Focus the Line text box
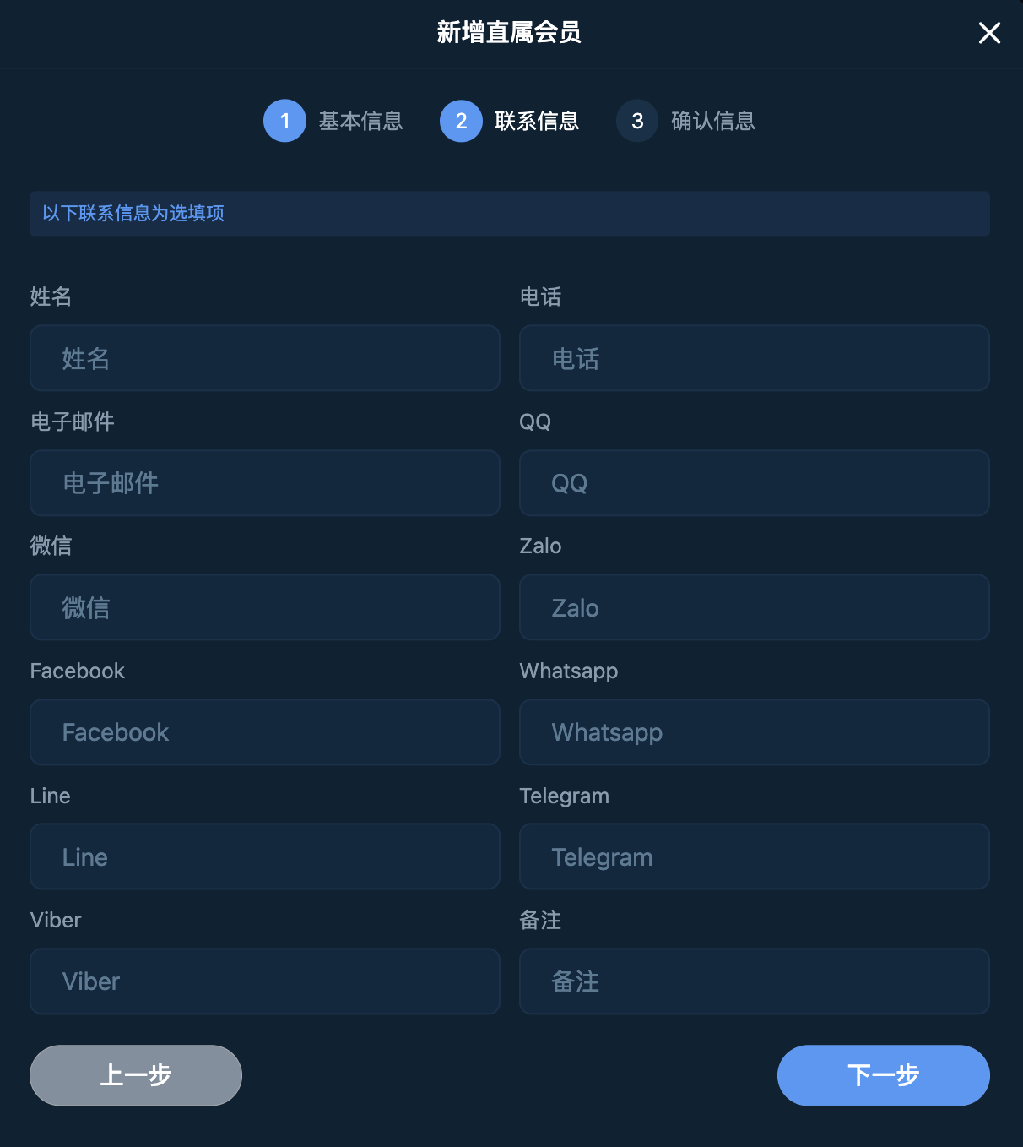 pyautogui.click(x=265, y=856)
